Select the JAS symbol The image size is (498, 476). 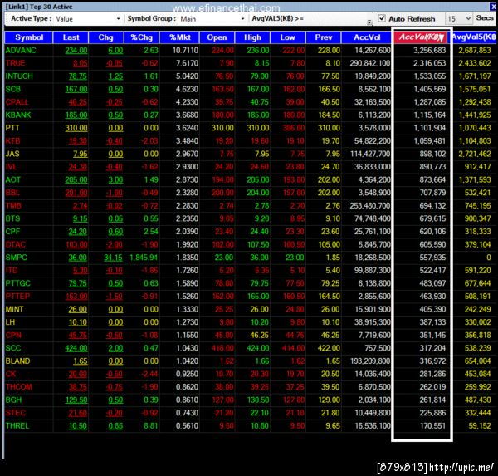coord(12,154)
